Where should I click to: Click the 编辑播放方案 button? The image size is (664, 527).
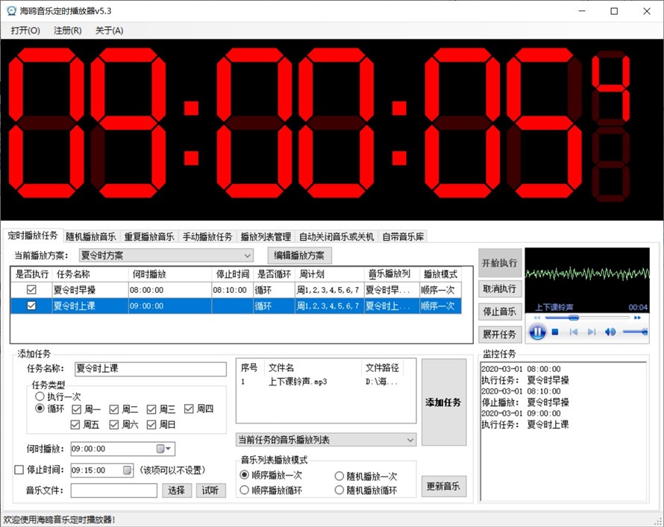[x=299, y=256]
